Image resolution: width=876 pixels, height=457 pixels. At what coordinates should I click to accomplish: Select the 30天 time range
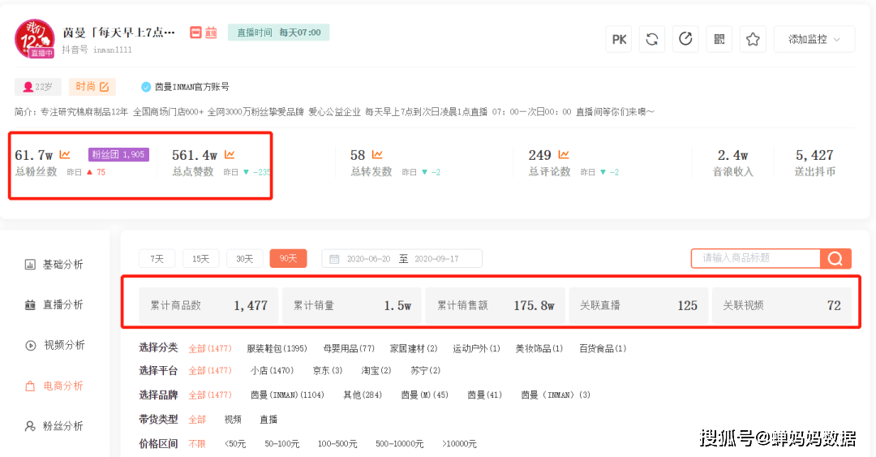tap(245, 258)
